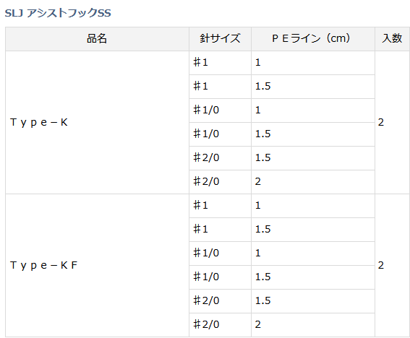Click Type-KF #2/0 row with PE line 2
The width and height of the screenshot is (410, 338).
282,325
